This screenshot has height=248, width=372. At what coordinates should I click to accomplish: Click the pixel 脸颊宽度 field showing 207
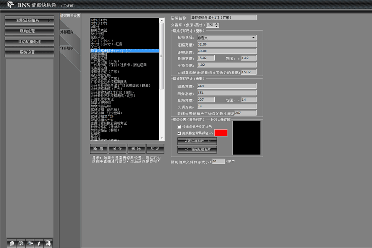206,100
